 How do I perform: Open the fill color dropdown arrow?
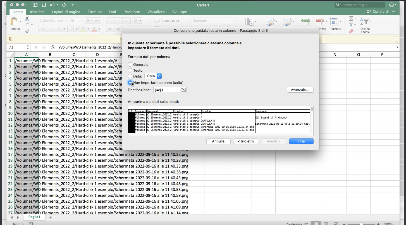(88, 29)
